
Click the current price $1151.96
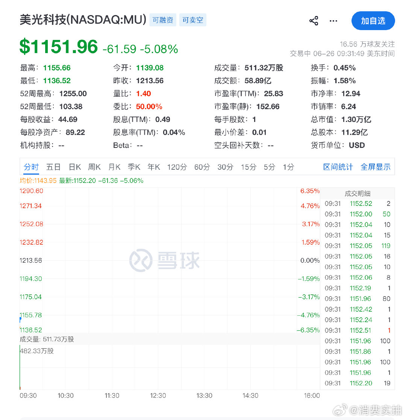coord(59,46)
